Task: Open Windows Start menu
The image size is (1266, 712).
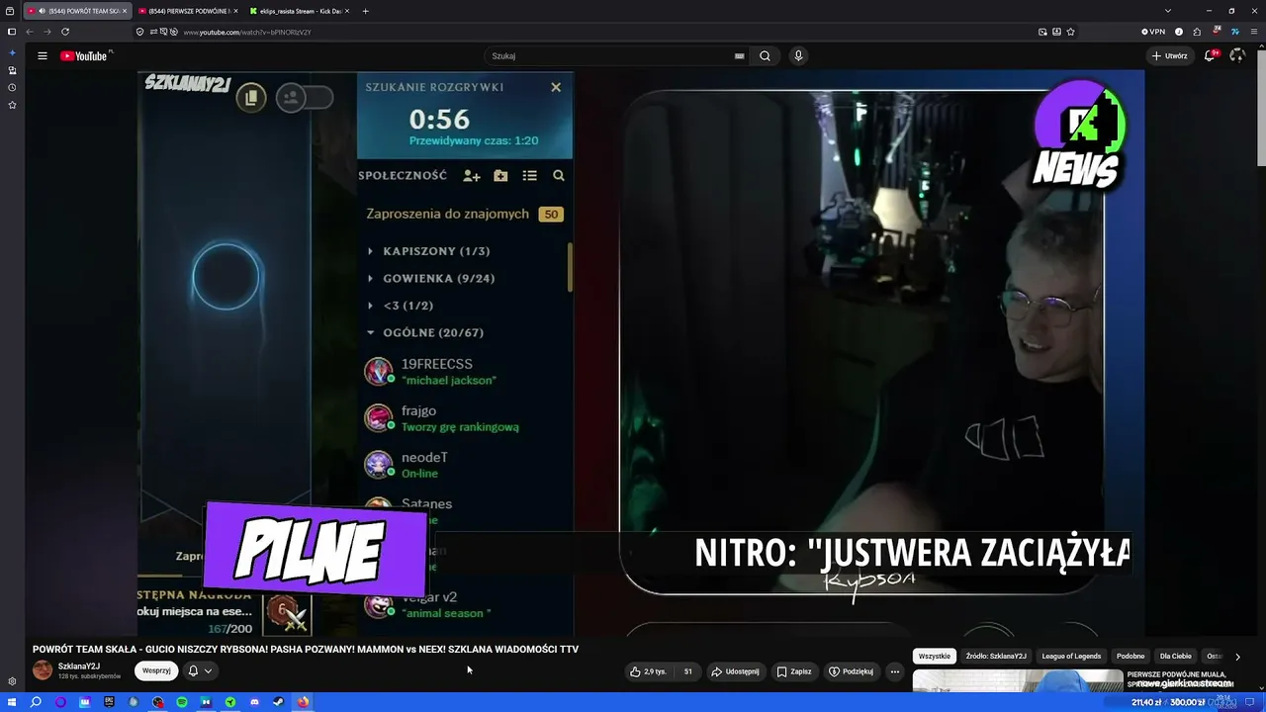Action: (x=11, y=702)
